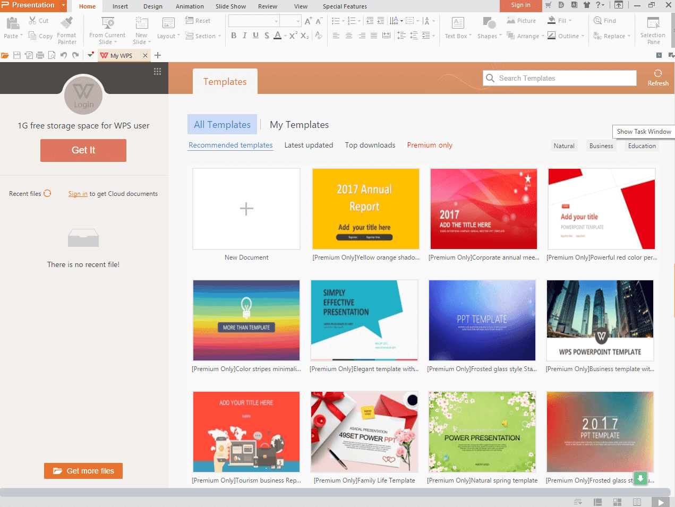
Task: Click the Search Templates input field
Action: click(x=566, y=78)
